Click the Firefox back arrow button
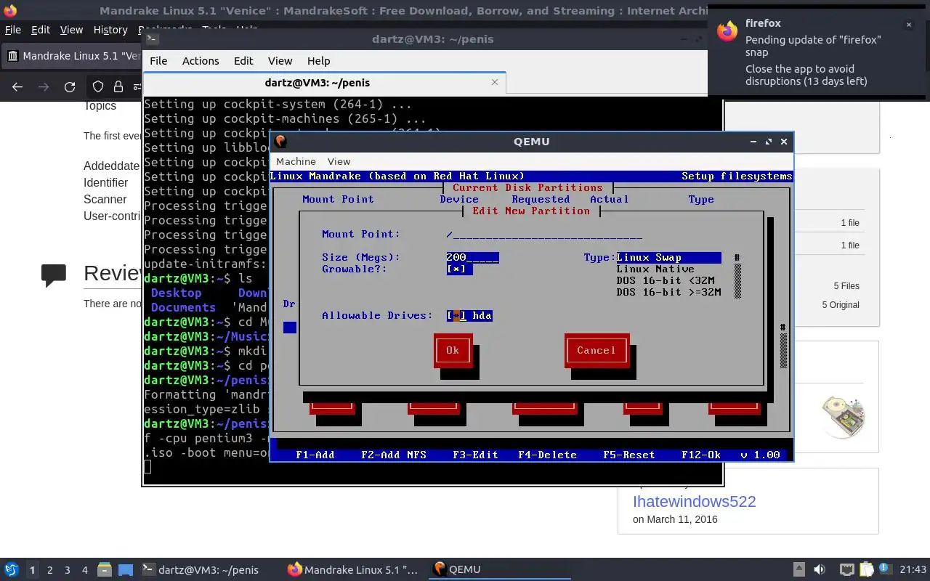930x581 pixels. (x=17, y=87)
